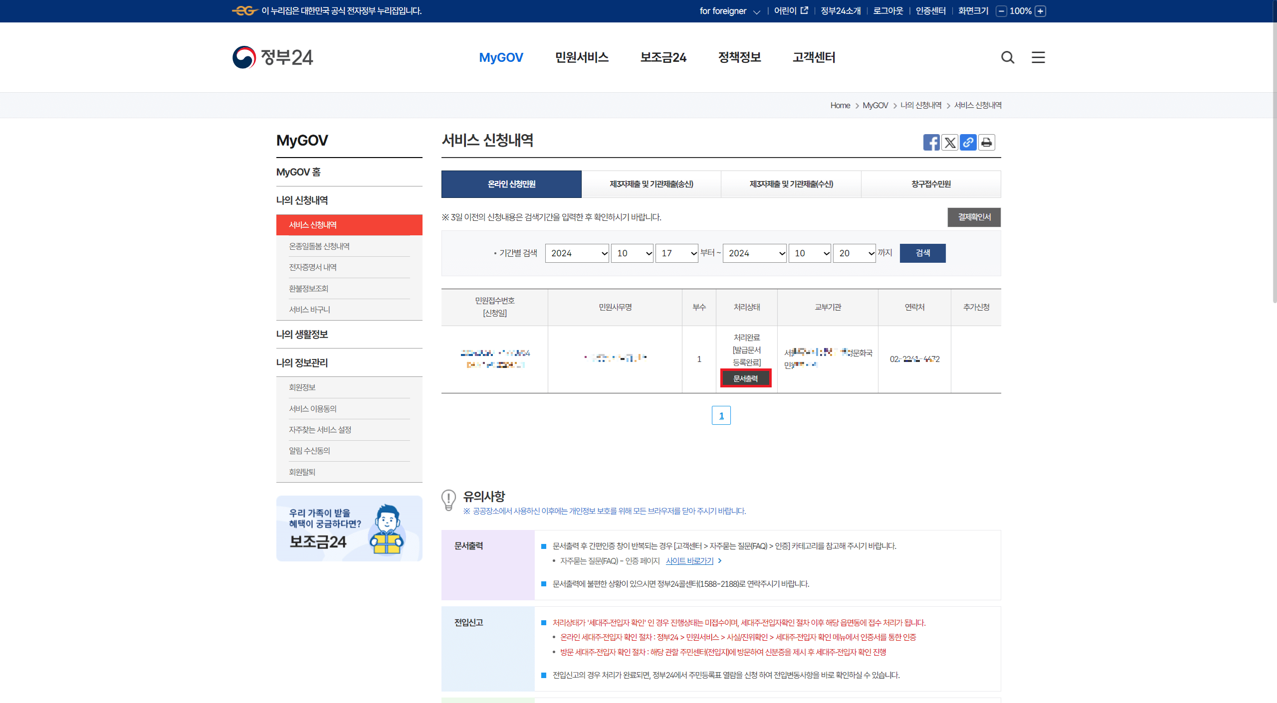
Task: Click the 정부24 logo
Action: tap(273, 57)
